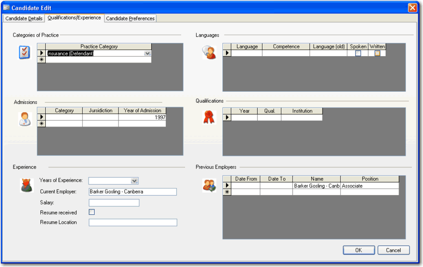Click the Experience section icon
This screenshot has width=423, height=267.
(x=25, y=185)
